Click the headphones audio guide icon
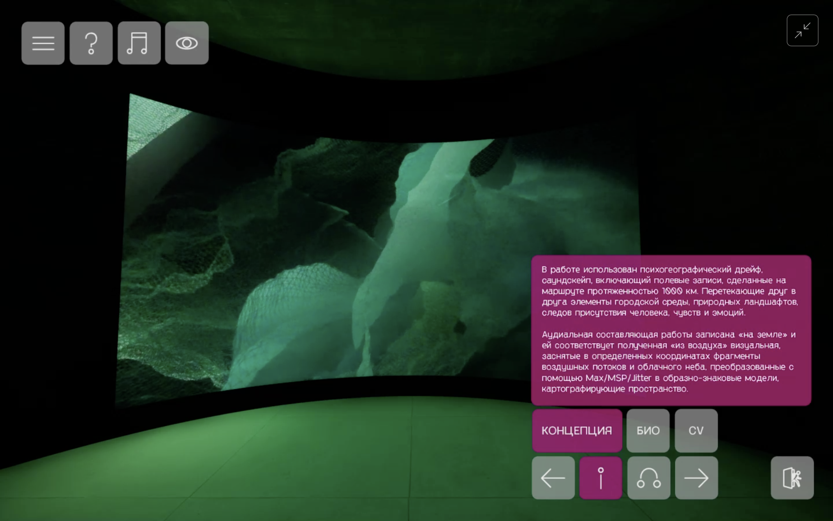833x521 pixels. [648, 478]
